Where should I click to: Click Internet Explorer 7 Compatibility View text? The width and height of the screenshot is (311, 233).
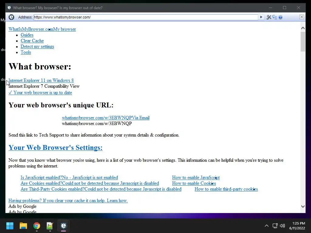[x=44, y=86]
